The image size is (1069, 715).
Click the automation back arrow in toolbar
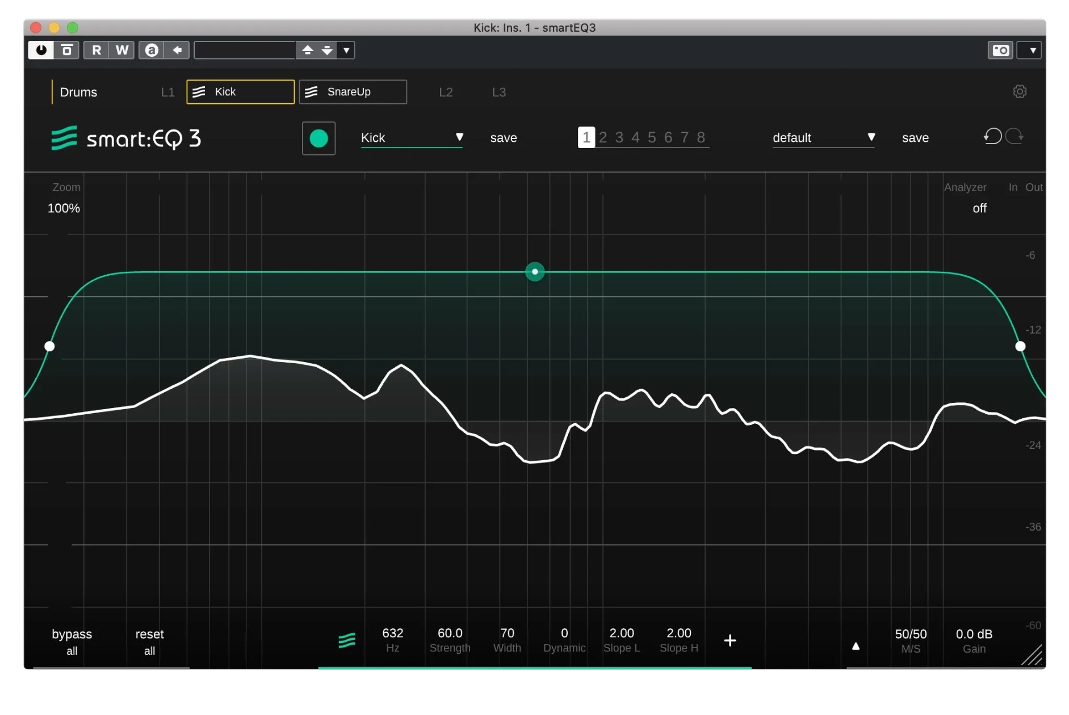(177, 50)
